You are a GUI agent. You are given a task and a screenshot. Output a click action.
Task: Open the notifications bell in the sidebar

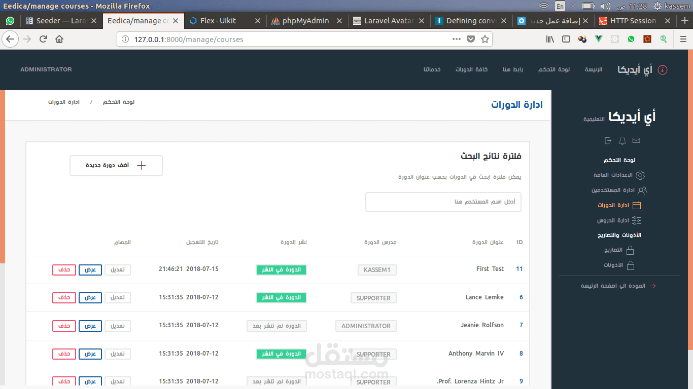point(622,140)
